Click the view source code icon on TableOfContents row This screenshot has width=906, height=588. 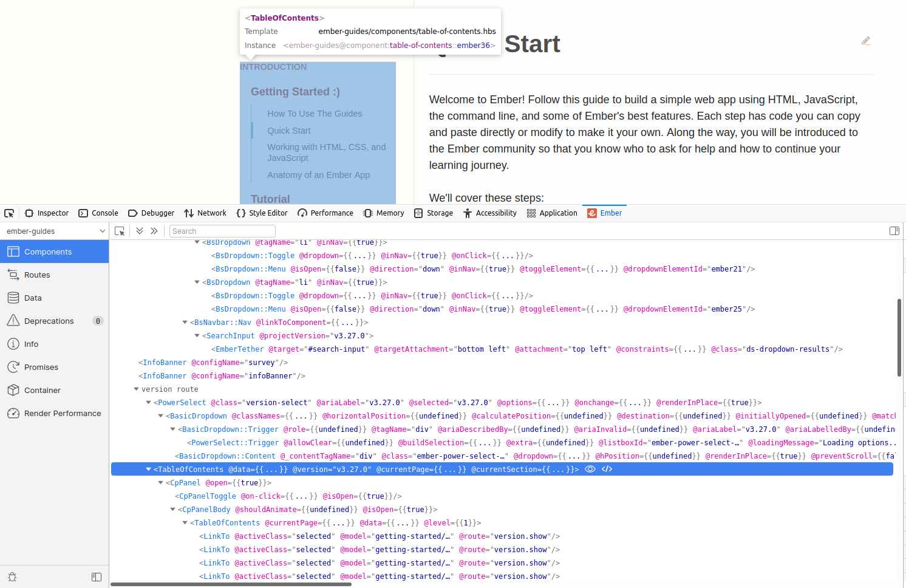click(x=607, y=469)
